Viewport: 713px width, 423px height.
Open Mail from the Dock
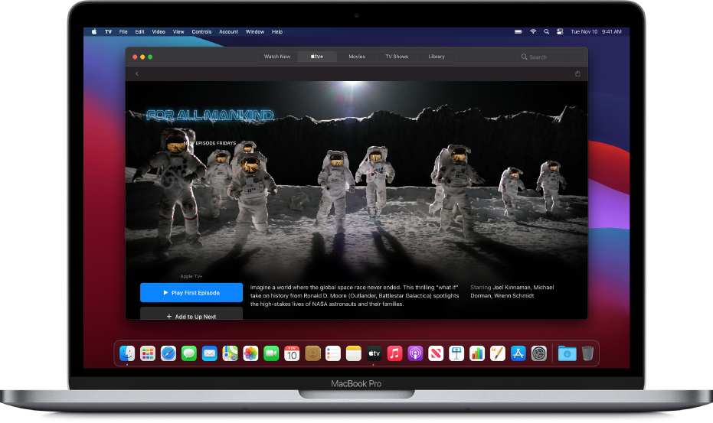tap(209, 353)
